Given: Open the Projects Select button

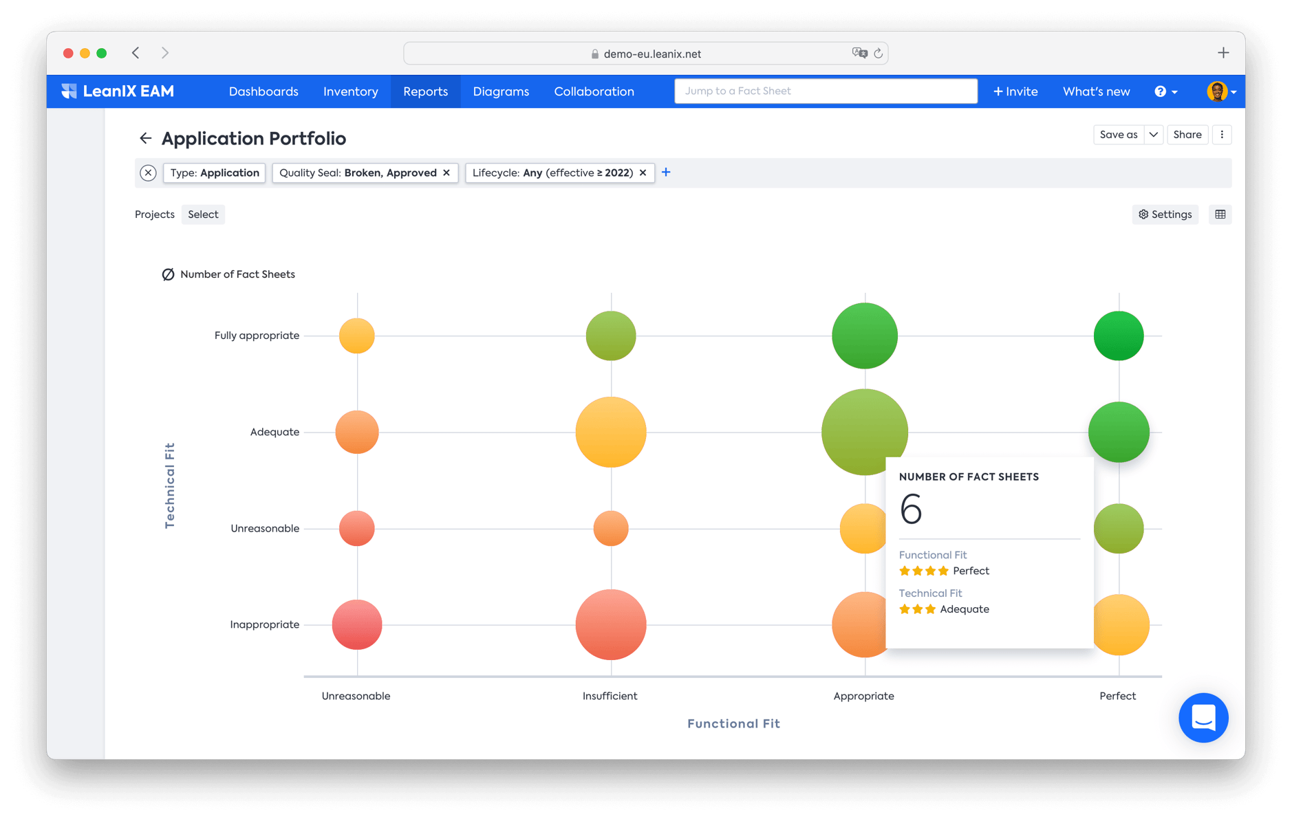Looking at the screenshot, I should (x=203, y=214).
